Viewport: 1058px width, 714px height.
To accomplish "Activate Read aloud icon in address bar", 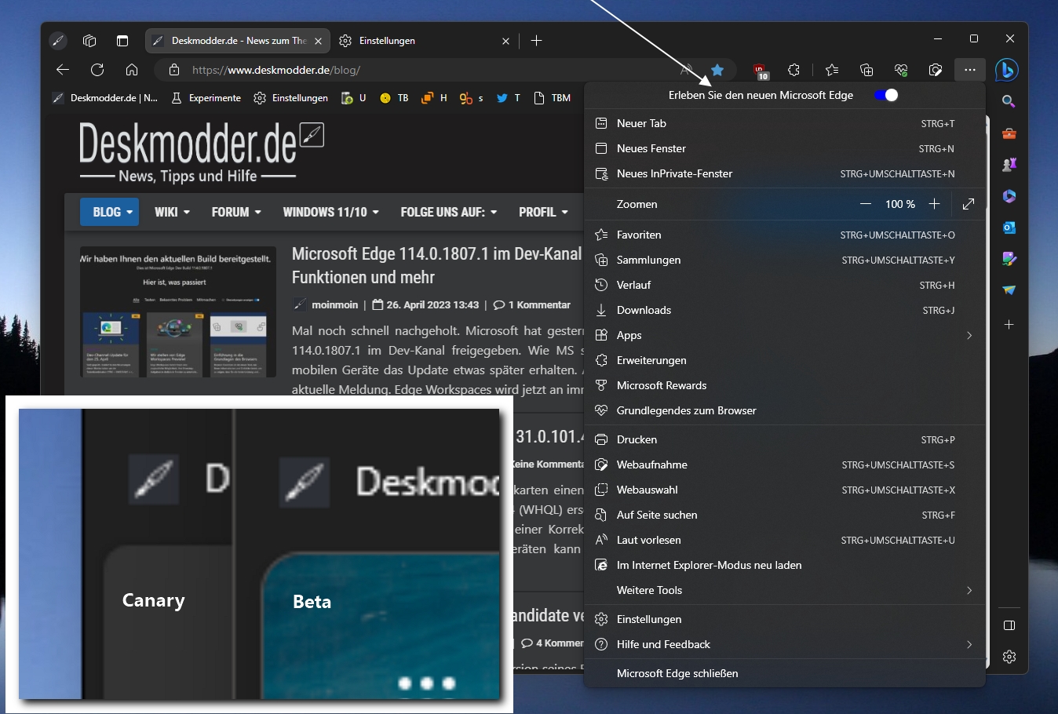I will tap(686, 70).
